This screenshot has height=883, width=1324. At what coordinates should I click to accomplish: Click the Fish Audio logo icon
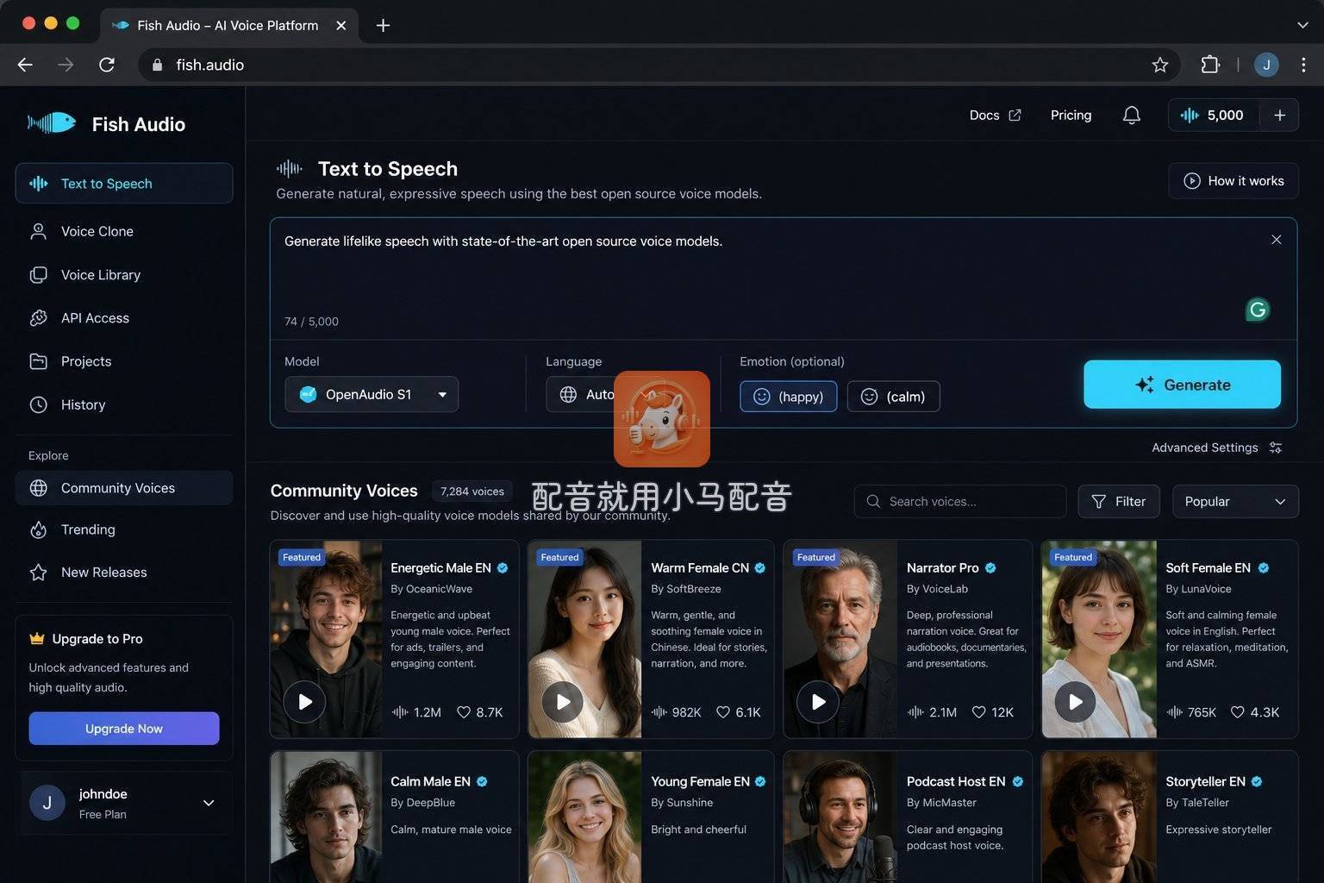pos(52,123)
